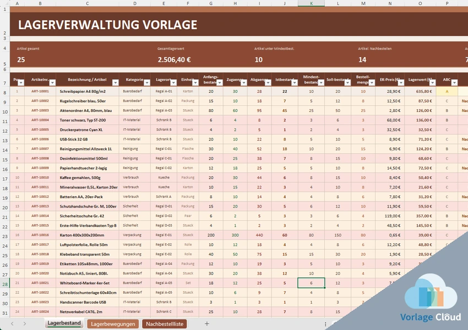Open the ABC column filter dropdown
The image size is (468, 330).
[454, 83]
